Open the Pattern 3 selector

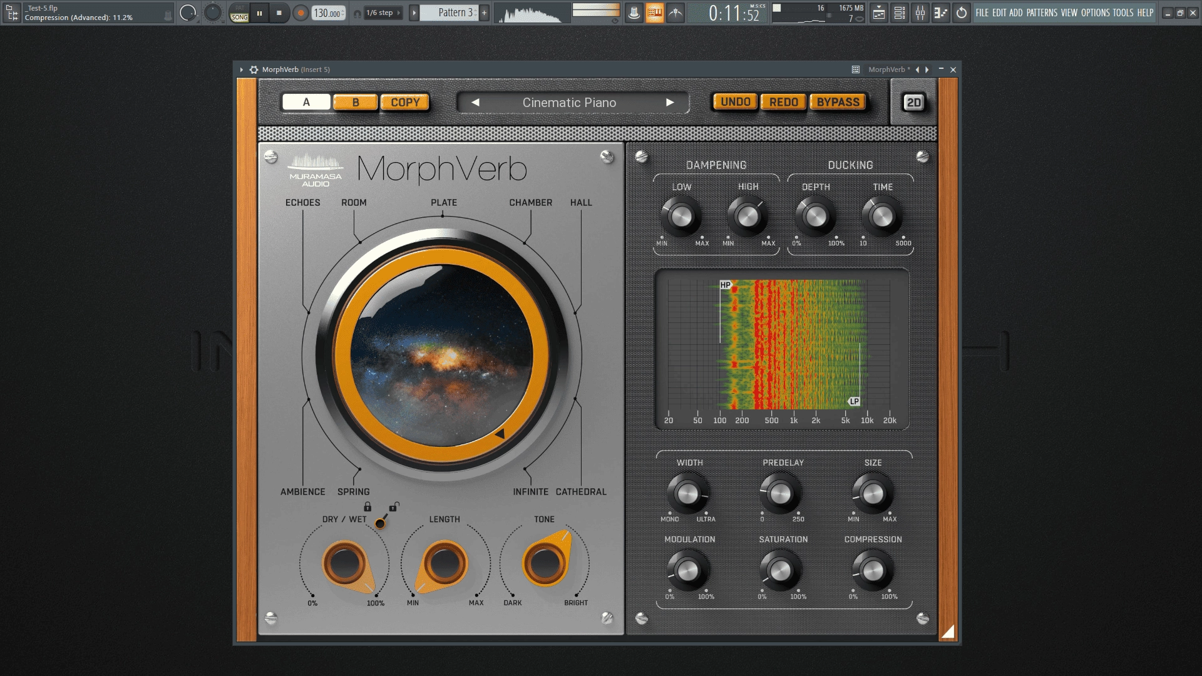coord(449,13)
